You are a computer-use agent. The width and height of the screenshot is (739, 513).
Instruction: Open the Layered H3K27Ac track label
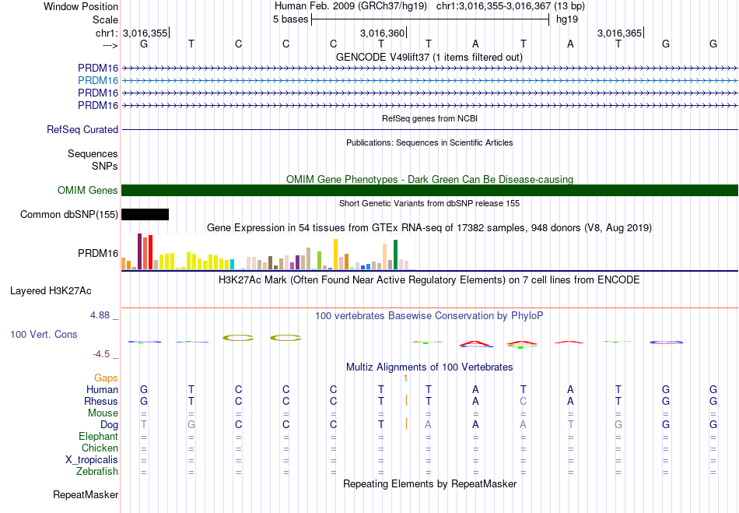[x=51, y=291]
